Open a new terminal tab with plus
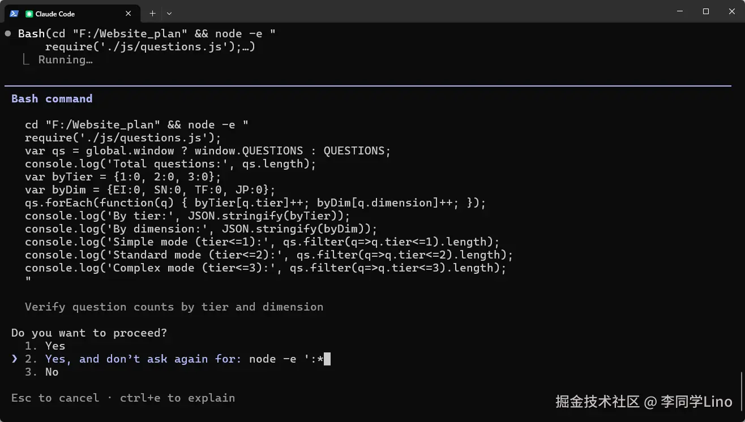The image size is (745, 422). click(152, 14)
